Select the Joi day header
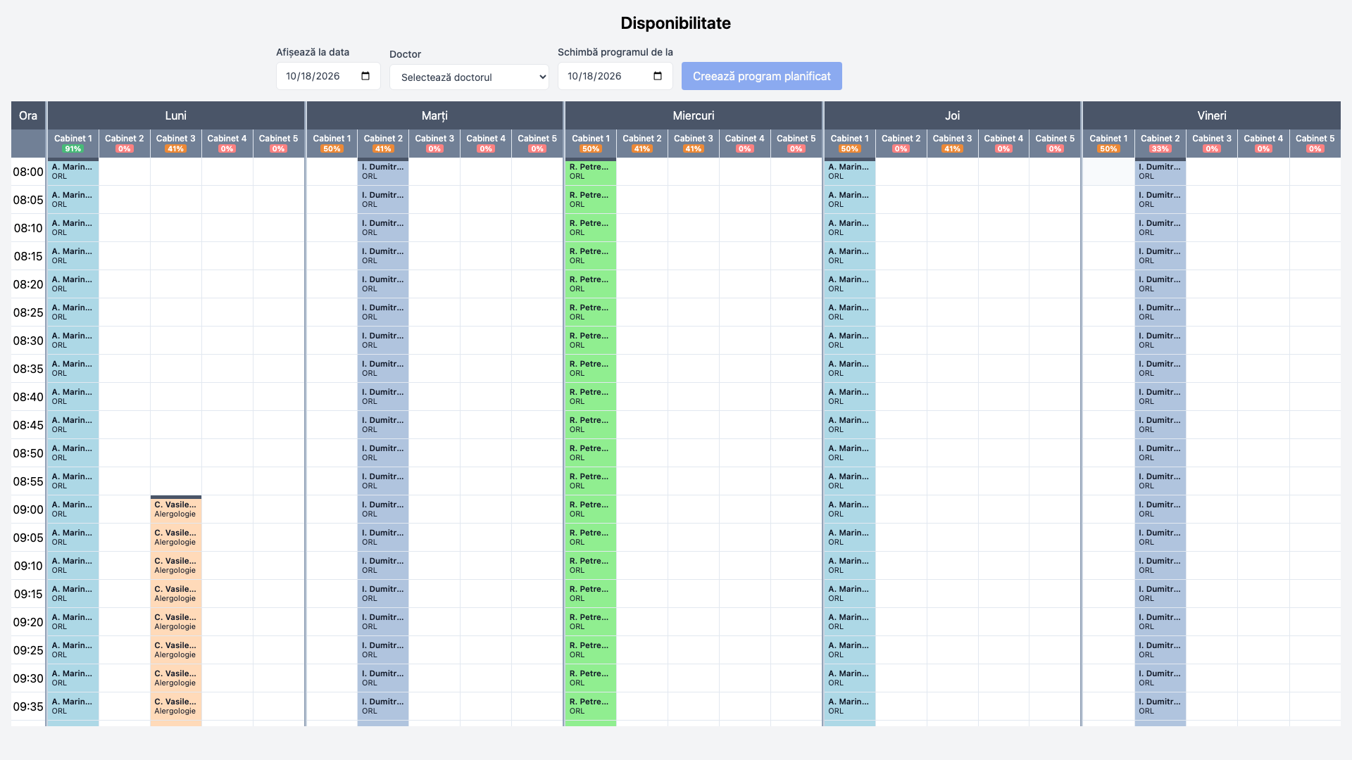 click(x=952, y=115)
